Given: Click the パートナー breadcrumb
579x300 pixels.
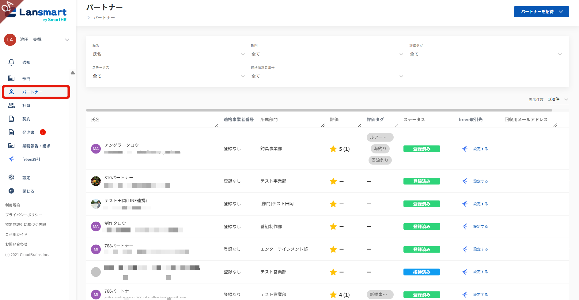Looking at the screenshot, I should 104,18.
